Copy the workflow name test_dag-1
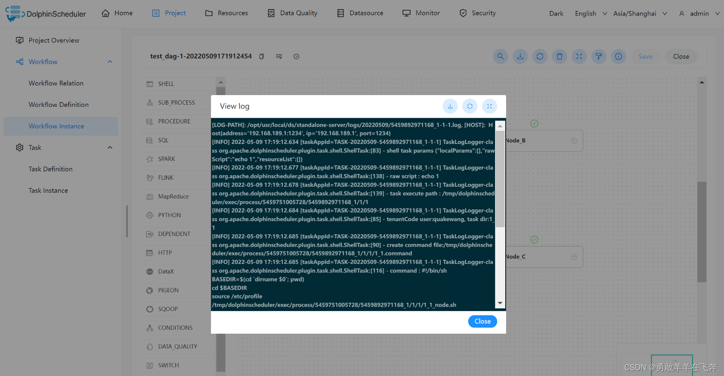Image resolution: width=724 pixels, height=376 pixels. coord(262,56)
